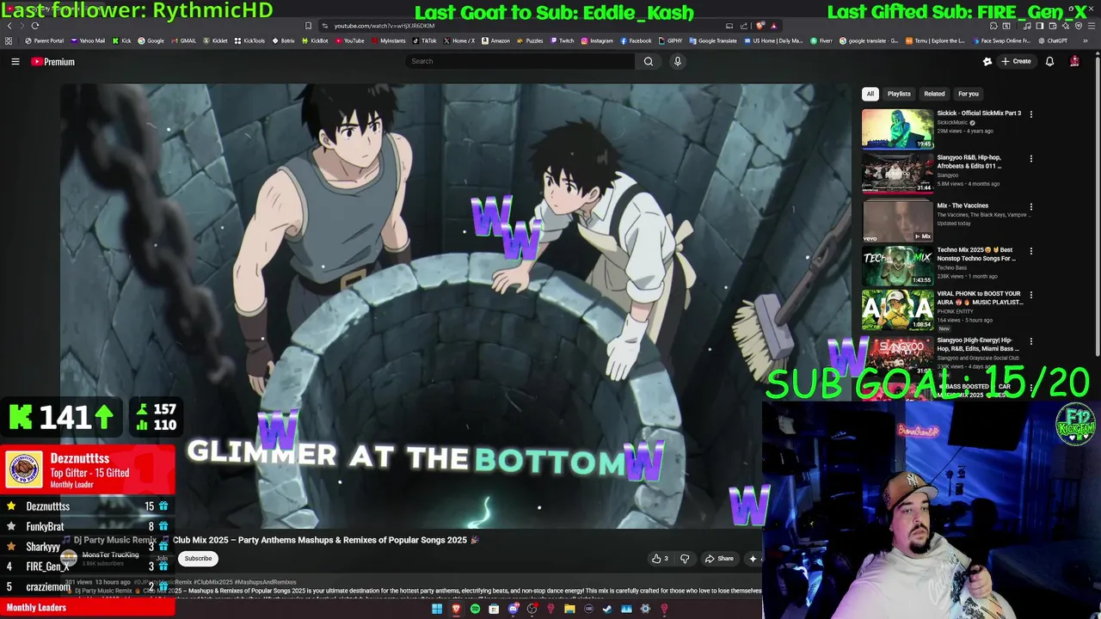Open Parent Portal bookmark
This screenshot has height=619, width=1101.
[x=45, y=40]
